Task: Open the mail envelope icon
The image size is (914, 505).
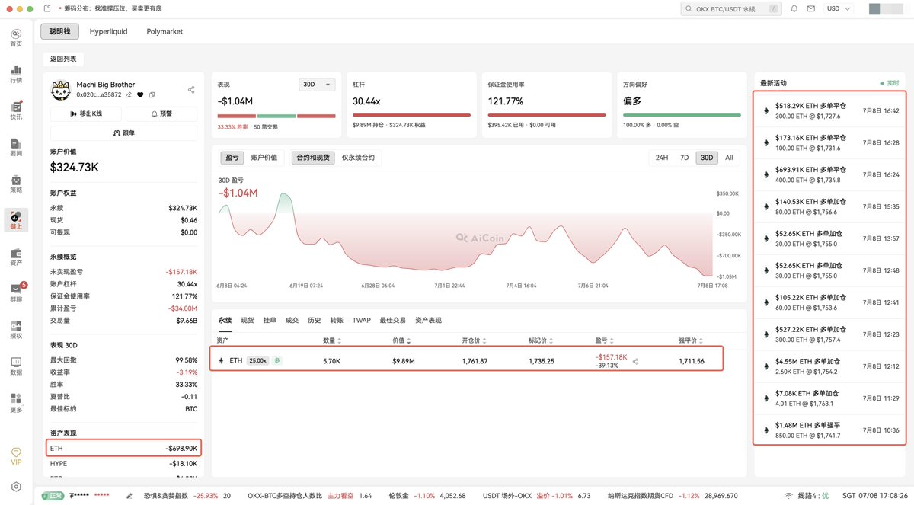Action: 811,9
